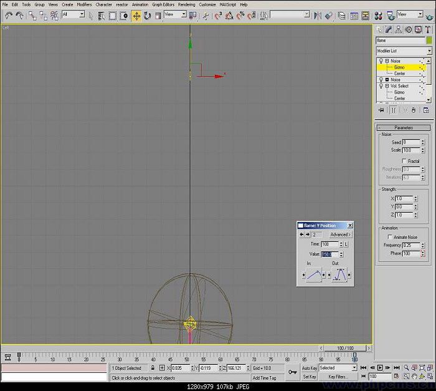Activate the Select Object arrow tool
The height and width of the screenshot is (391, 436).
pyautogui.click(x=91, y=16)
